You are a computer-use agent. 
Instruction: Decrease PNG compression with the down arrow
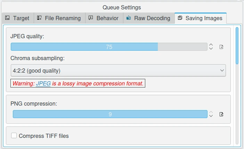211,116
